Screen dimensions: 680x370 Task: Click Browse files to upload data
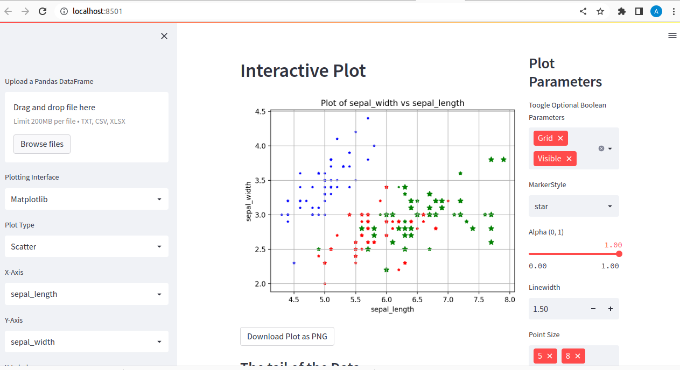pos(41,144)
